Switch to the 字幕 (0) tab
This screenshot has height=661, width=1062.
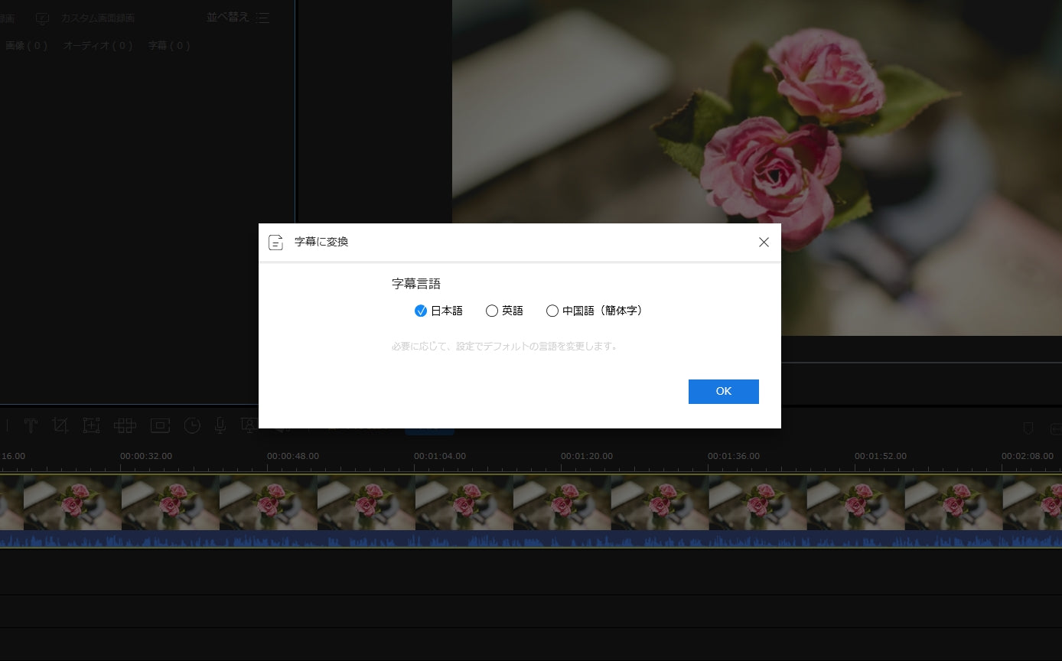pyautogui.click(x=169, y=46)
